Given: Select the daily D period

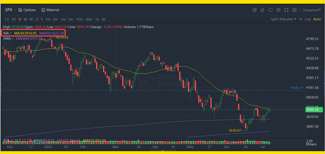Looking at the screenshot, I should click(x=20, y=19).
